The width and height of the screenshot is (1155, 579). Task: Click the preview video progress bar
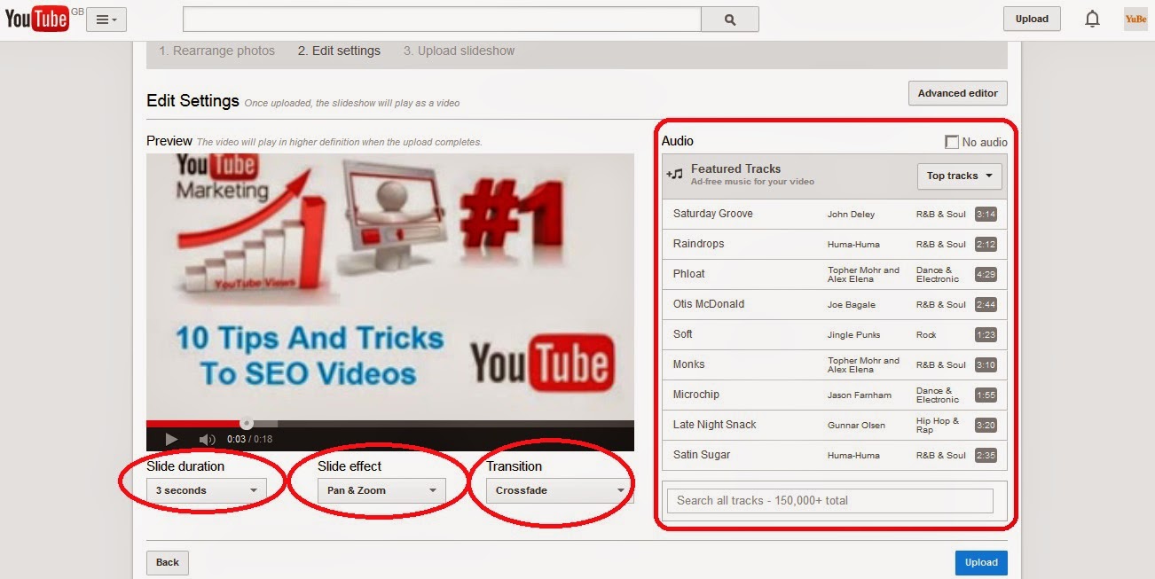pos(390,424)
